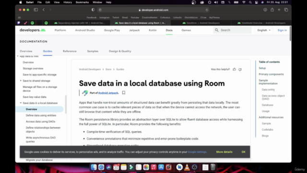Expand the Save to shared storage section
The height and width of the screenshot is (173, 307).
tap(21, 81)
